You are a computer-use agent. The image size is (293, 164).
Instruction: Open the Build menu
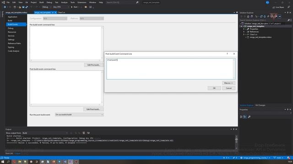pos(42,2)
